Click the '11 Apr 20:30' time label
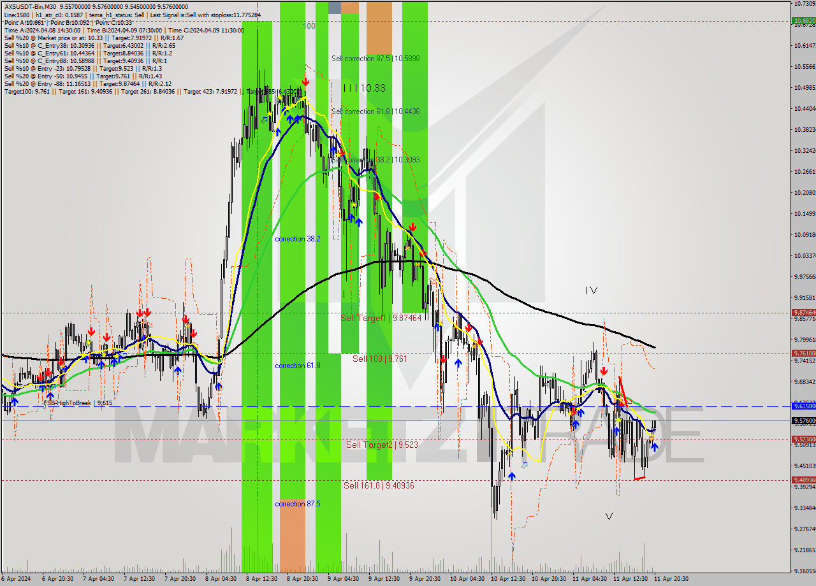 pos(671,579)
